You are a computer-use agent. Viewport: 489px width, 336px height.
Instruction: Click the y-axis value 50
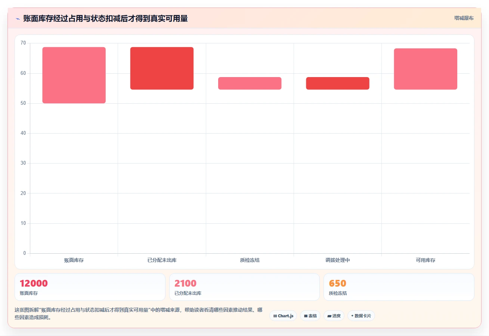pyautogui.click(x=23, y=103)
